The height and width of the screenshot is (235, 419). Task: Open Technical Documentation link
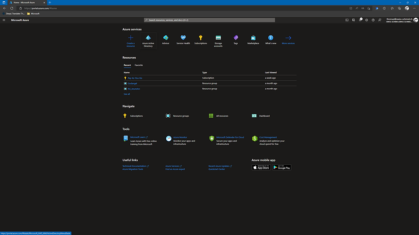(x=136, y=166)
